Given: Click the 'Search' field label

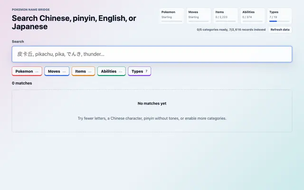Looking at the screenshot, I should pyautogui.click(x=18, y=41).
